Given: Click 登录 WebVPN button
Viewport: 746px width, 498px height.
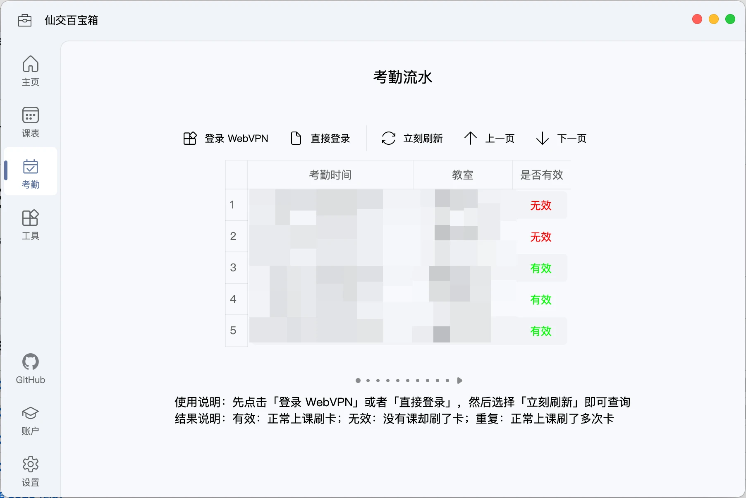Looking at the screenshot, I should [226, 138].
